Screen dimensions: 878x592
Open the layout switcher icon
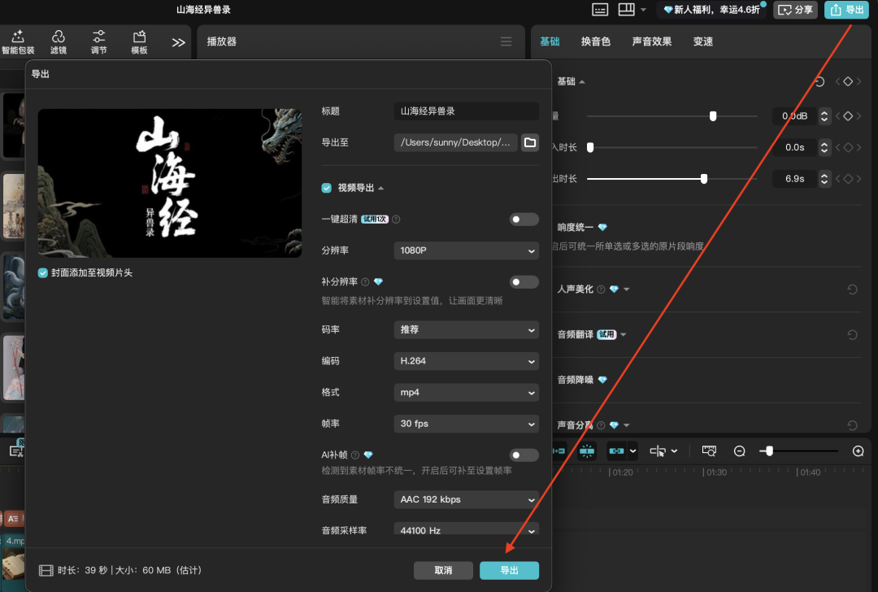[x=626, y=10]
